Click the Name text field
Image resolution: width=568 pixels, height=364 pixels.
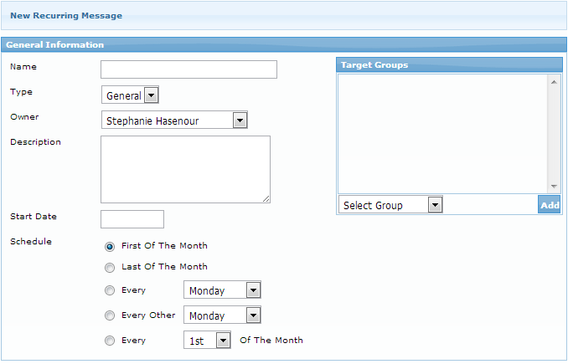pyautogui.click(x=188, y=69)
